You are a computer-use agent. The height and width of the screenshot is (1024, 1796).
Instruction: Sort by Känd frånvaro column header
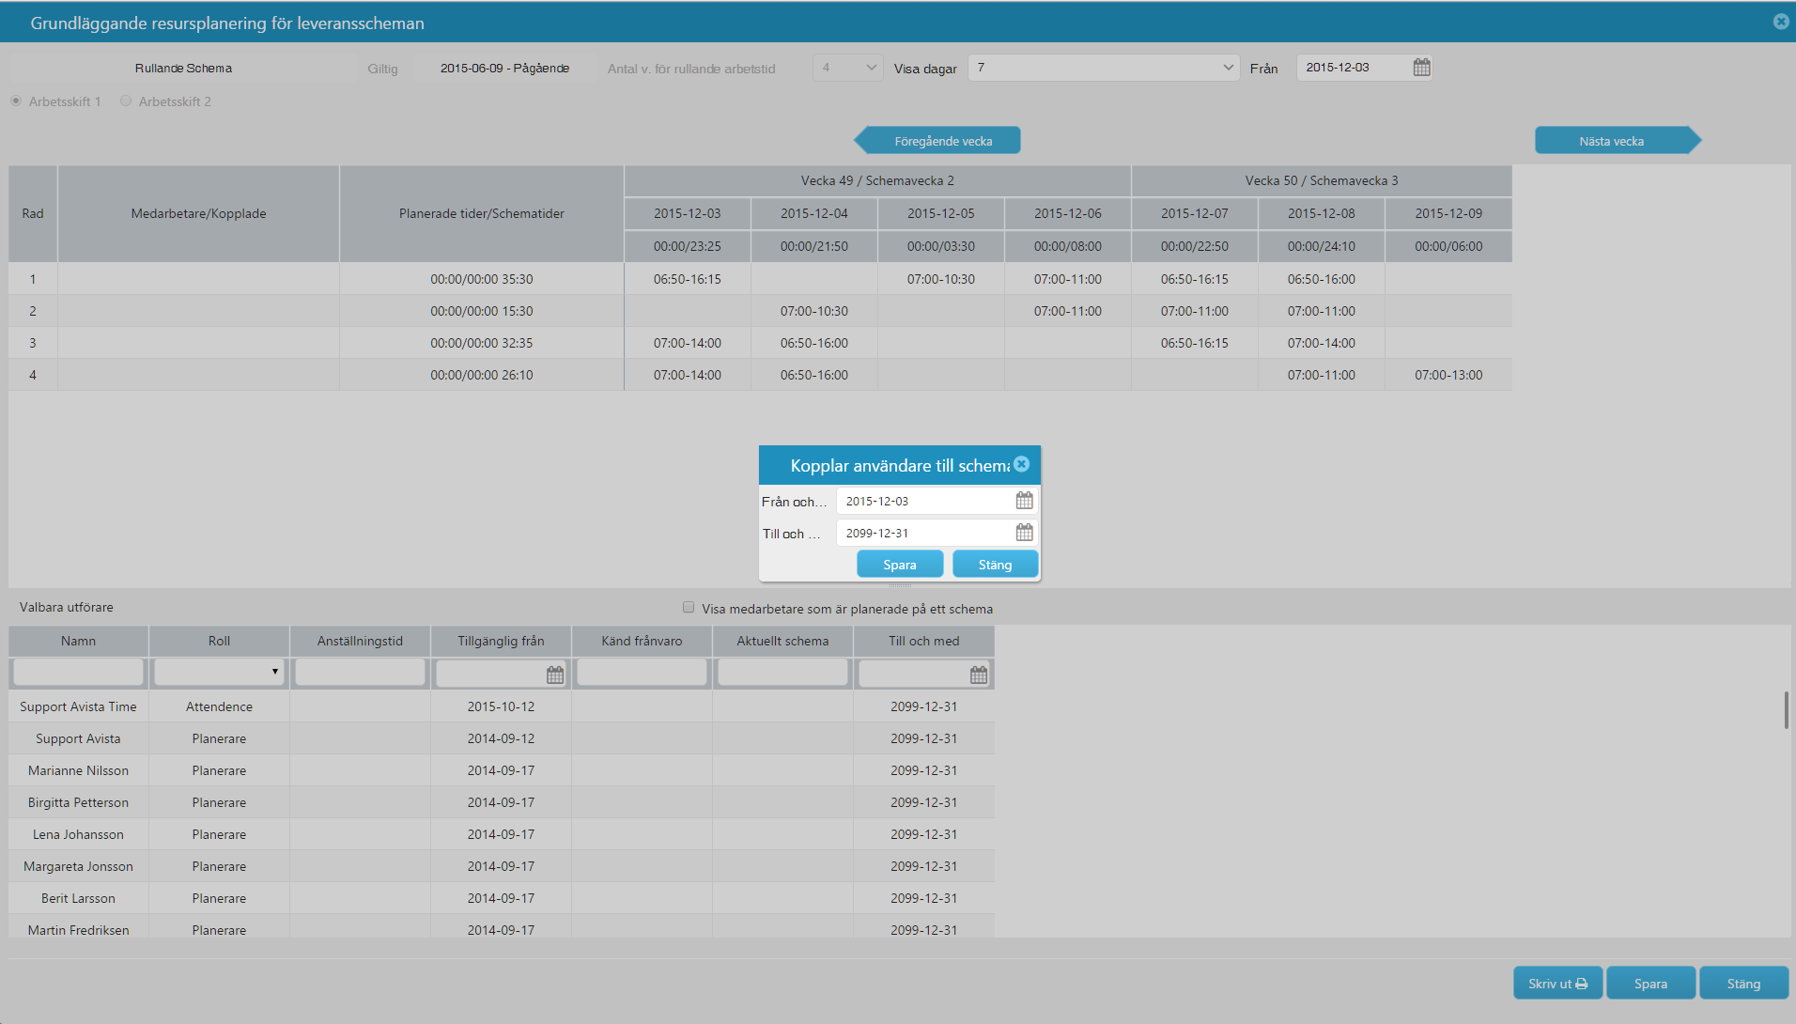pos(642,641)
